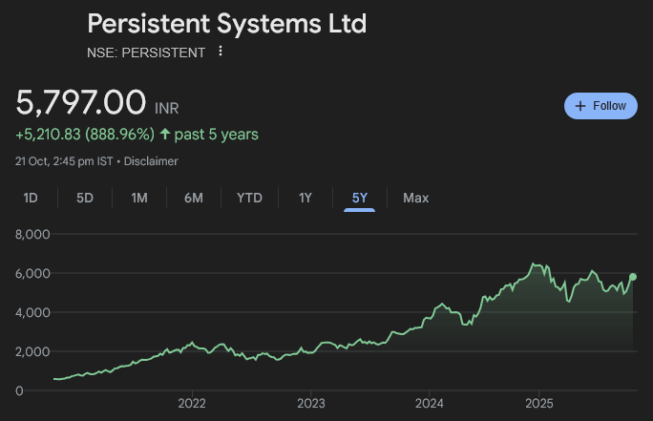Show the 1M price chart
This screenshot has height=421, width=653.
[x=139, y=198]
